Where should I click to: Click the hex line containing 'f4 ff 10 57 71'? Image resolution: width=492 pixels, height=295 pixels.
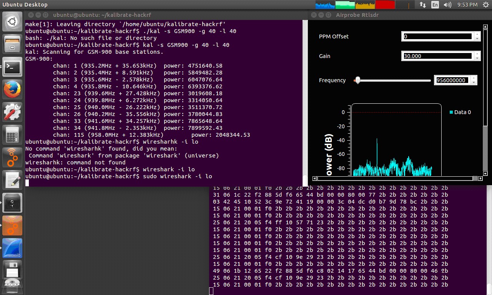(x=331, y=222)
